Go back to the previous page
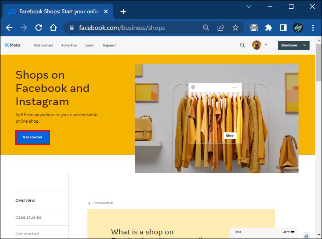This screenshot has height=239, width=322. coord(9,28)
